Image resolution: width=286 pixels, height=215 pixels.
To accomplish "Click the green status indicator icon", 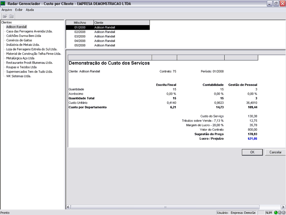I will click(276, 213).
